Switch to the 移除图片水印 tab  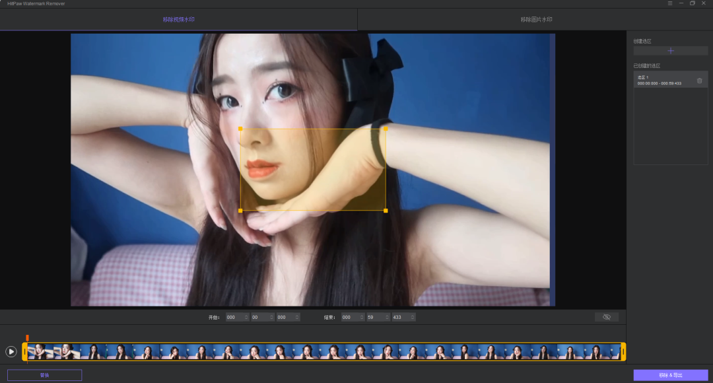(x=536, y=20)
